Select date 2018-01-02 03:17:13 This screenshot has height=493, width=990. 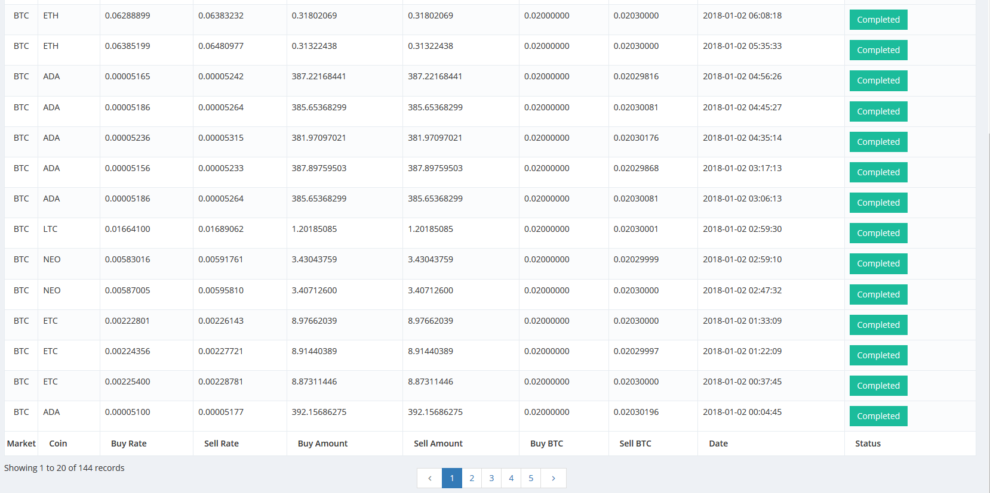[x=742, y=168]
